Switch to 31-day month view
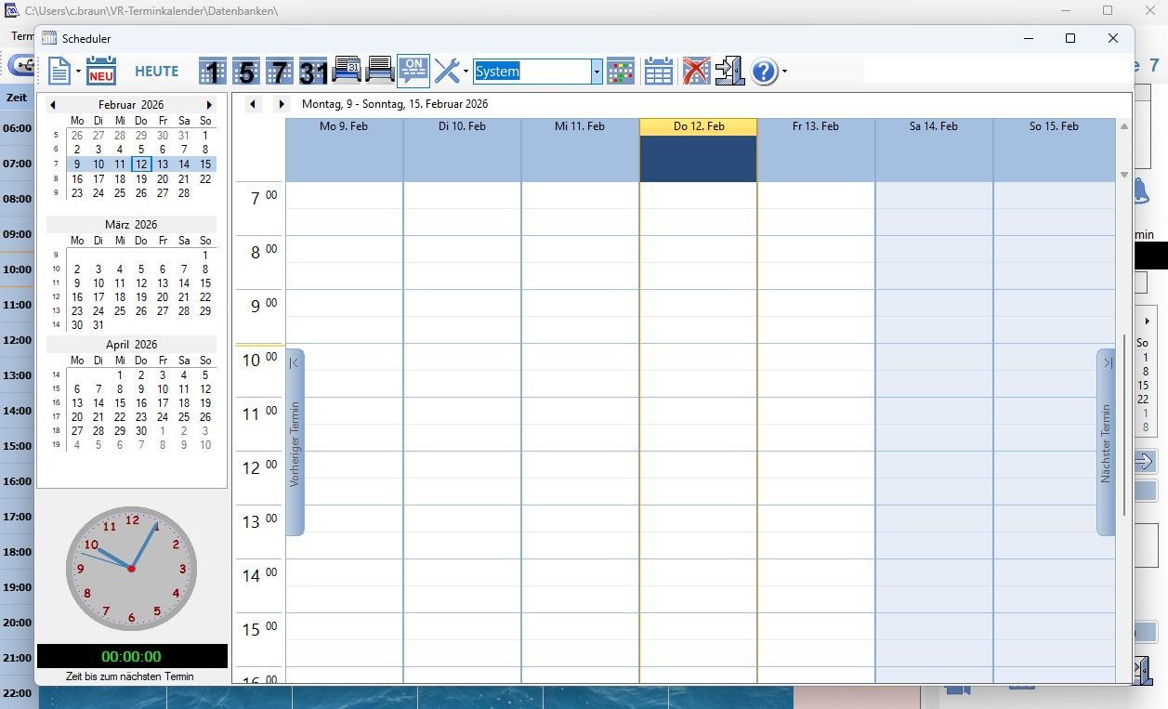The width and height of the screenshot is (1168, 709). (x=313, y=72)
